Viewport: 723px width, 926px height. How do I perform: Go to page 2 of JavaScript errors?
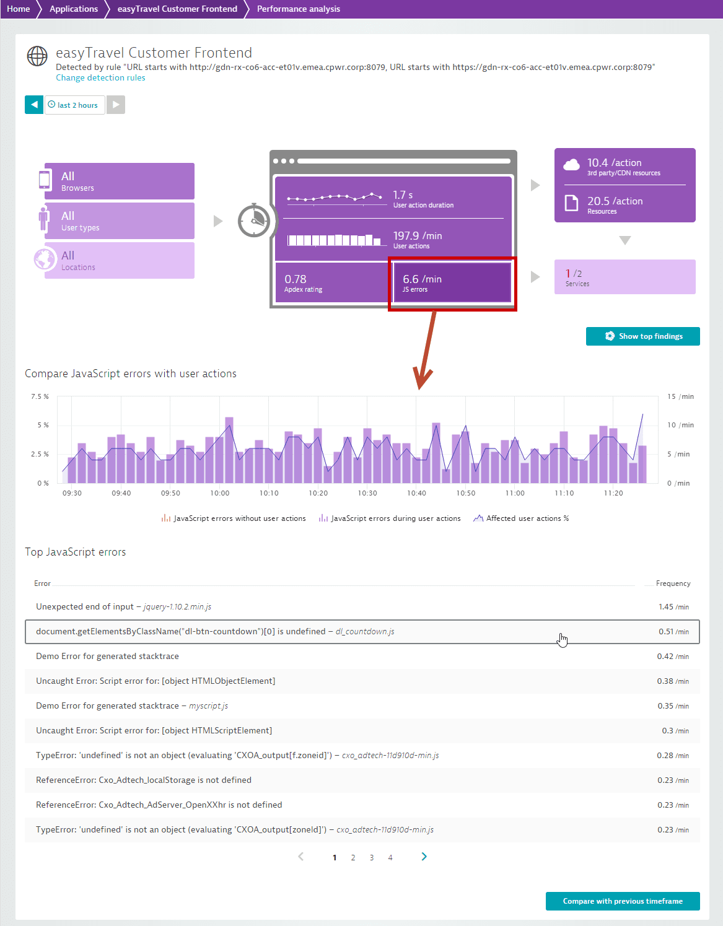[x=353, y=858]
